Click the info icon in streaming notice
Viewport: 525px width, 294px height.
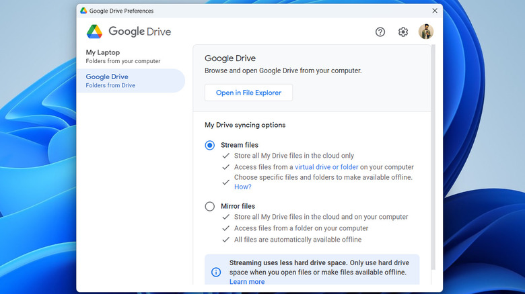click(216, 272)
